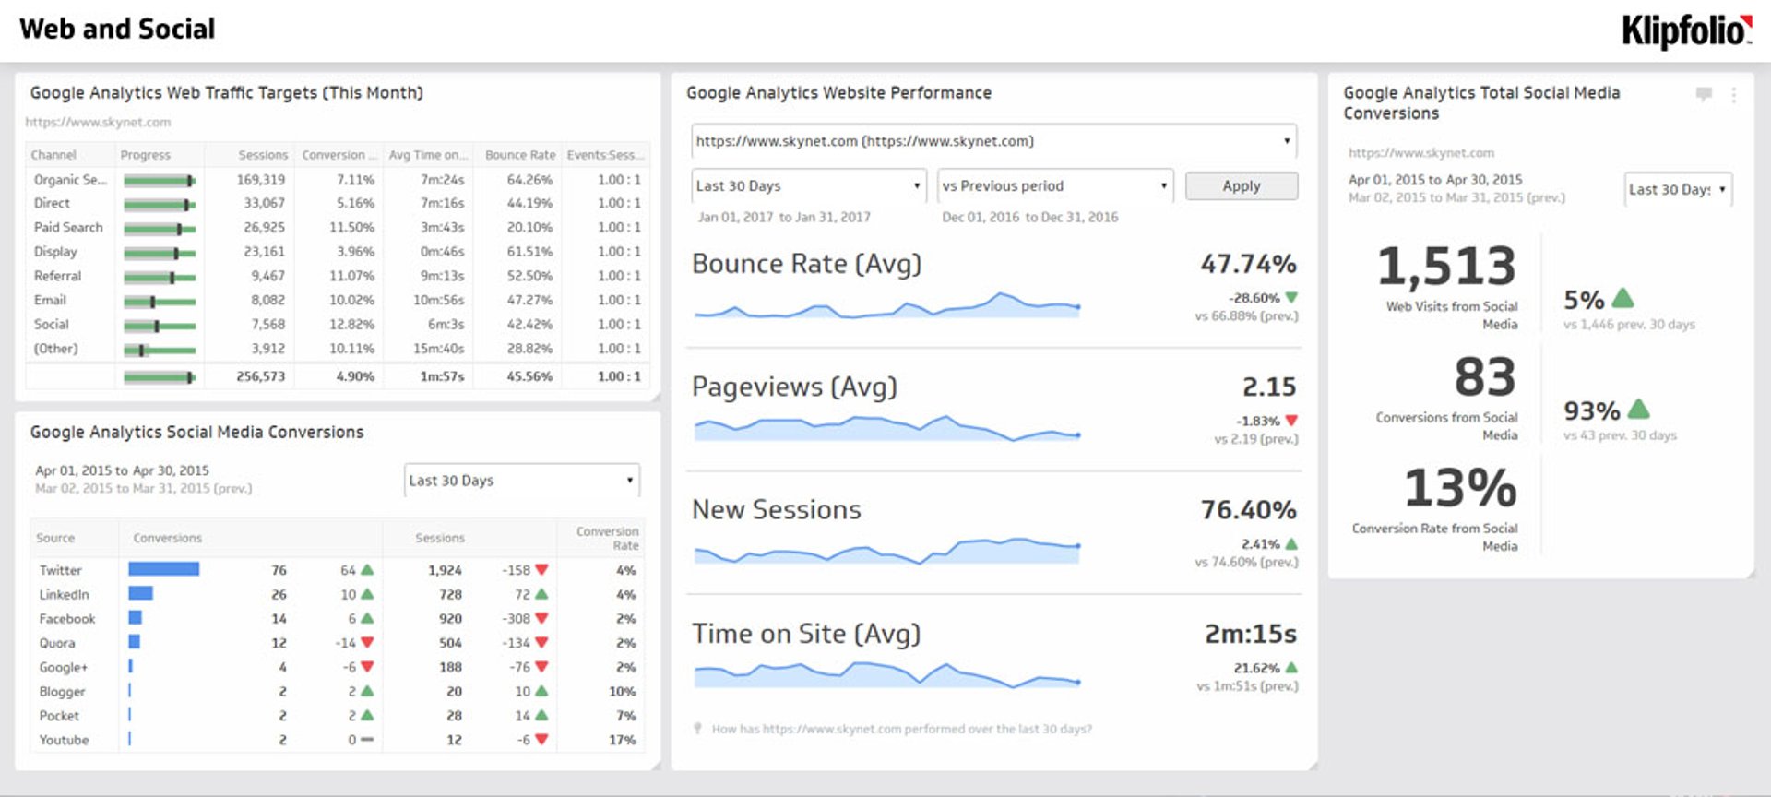Screen dimensions: 1771x797
Task: Click the green up arrow beside 5%
Action: click(x=1622, y=298)
